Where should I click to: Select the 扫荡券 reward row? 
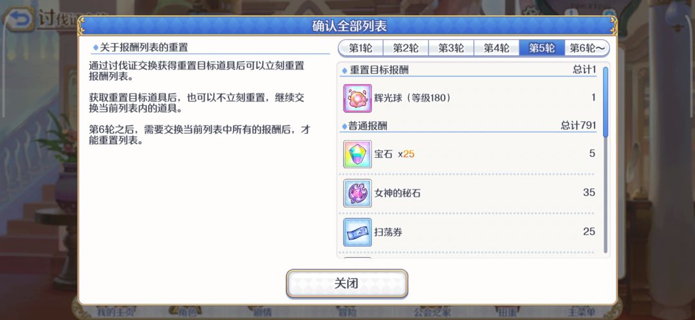click(469, 232)
